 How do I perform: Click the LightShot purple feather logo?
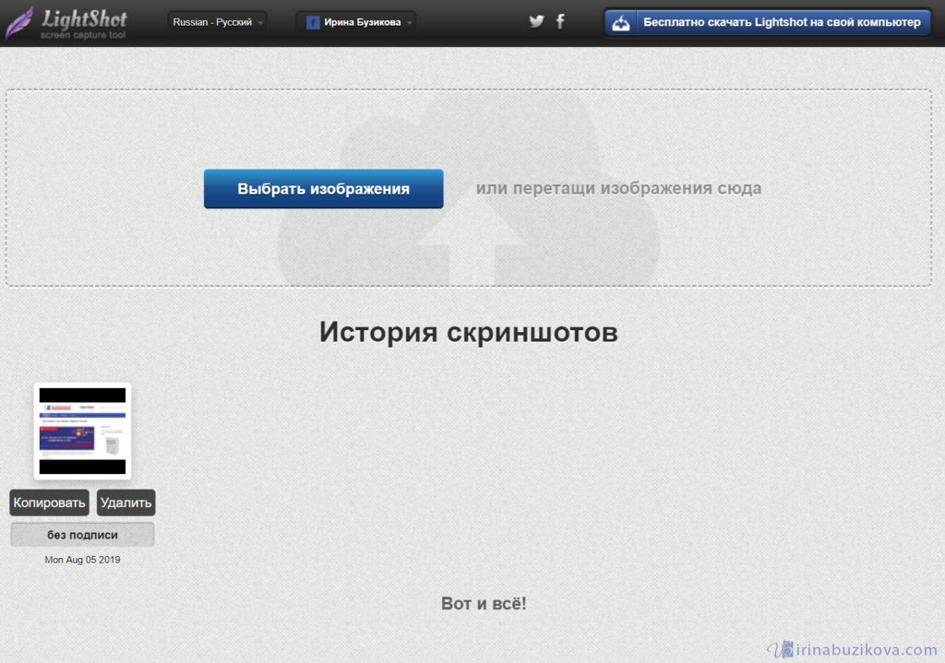tap(20, 22)
